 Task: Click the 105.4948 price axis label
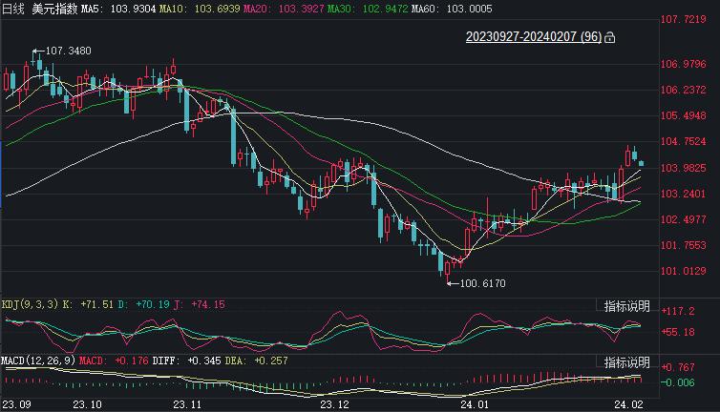(684, 115)
